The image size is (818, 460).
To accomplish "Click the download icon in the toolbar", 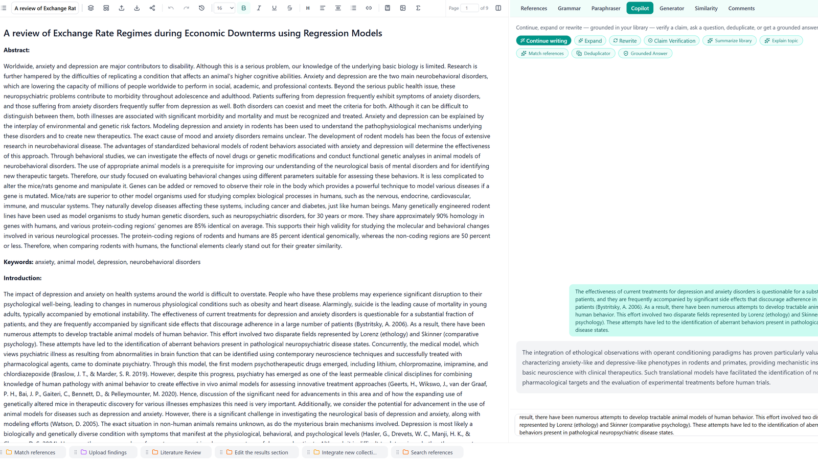I will tap(137, 8).
